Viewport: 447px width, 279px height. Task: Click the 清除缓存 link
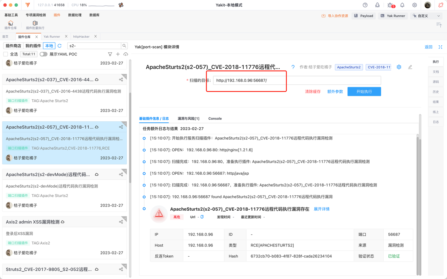tap(313, 91)
